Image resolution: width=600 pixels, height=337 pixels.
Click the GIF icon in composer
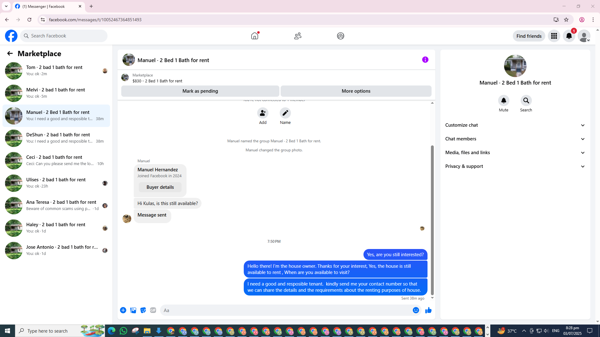[x=153, y=310]
